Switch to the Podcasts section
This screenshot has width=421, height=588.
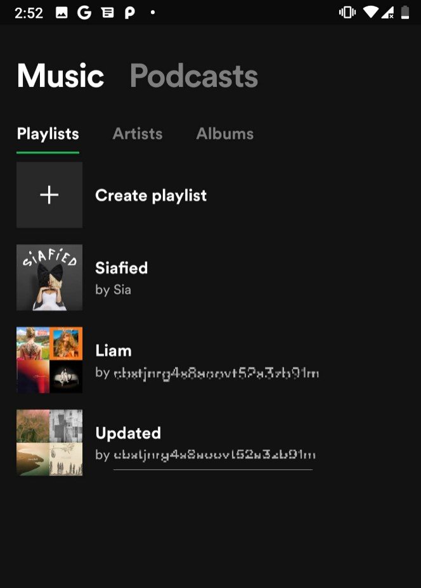[193, 76]
